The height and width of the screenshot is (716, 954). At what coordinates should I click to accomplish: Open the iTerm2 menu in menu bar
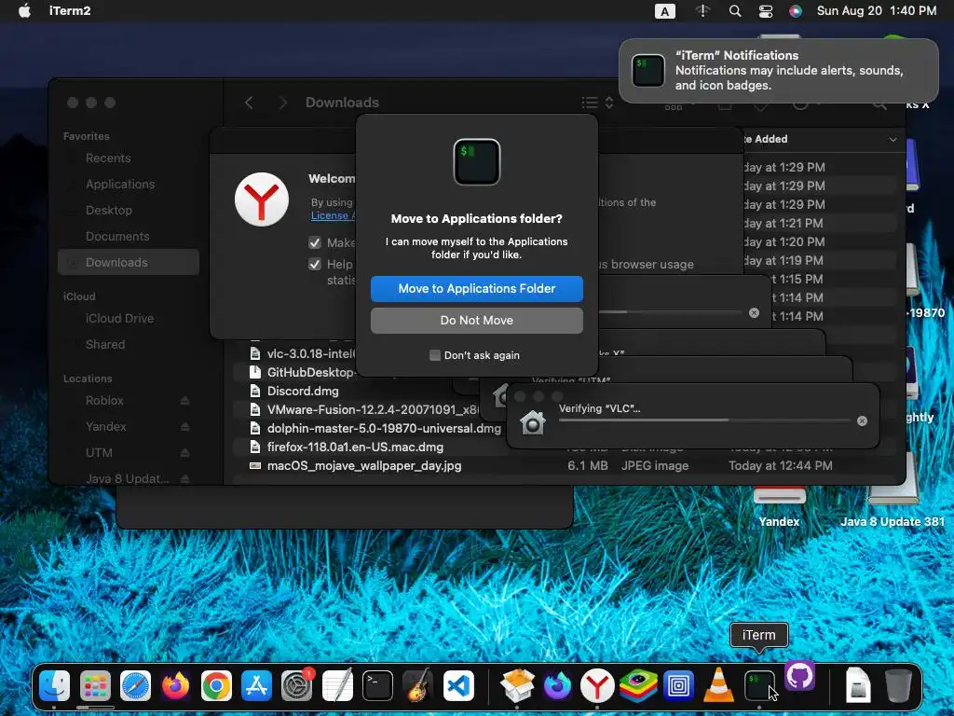pos(70,11)
